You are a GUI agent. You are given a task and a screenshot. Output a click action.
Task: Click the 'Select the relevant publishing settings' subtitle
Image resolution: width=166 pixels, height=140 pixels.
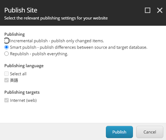[56, 18]
